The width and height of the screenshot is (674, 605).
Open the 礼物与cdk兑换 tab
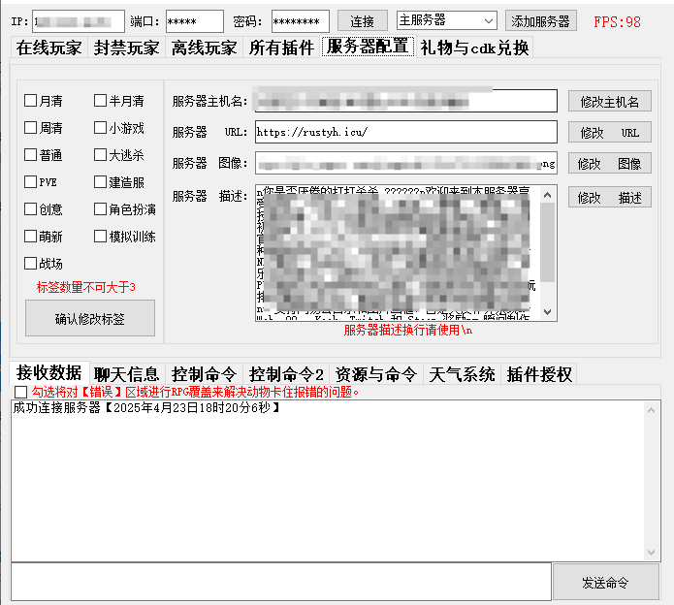474,48
